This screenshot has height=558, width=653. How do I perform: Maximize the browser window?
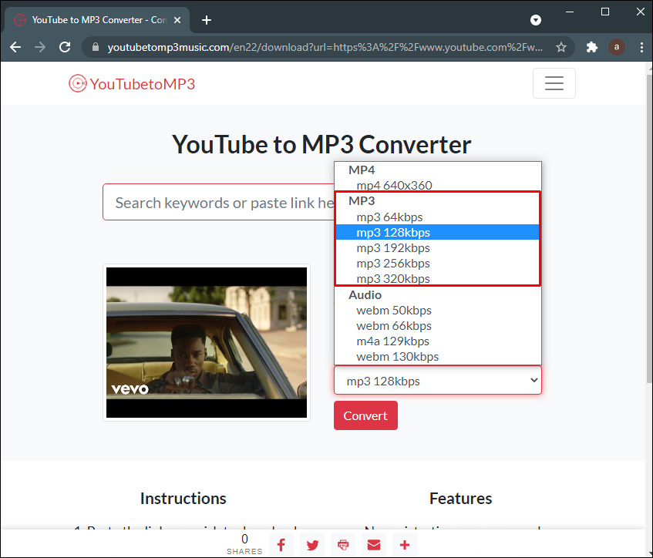point(605,12)
